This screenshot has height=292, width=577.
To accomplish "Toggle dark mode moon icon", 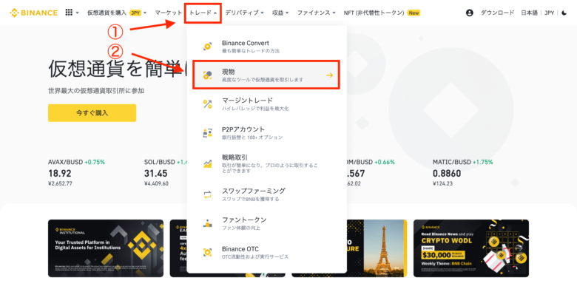I will point(564,13).
